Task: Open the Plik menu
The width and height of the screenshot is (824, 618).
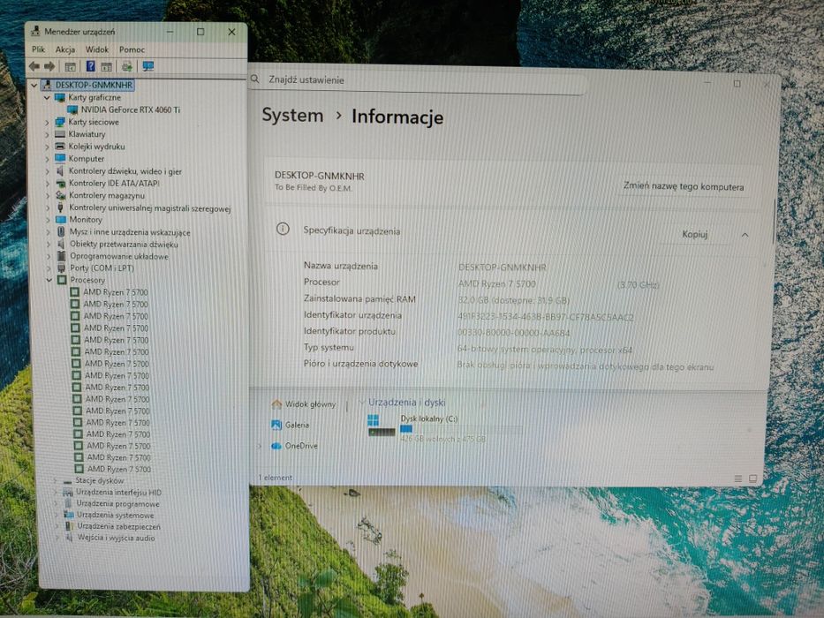Action: [38, 49]
